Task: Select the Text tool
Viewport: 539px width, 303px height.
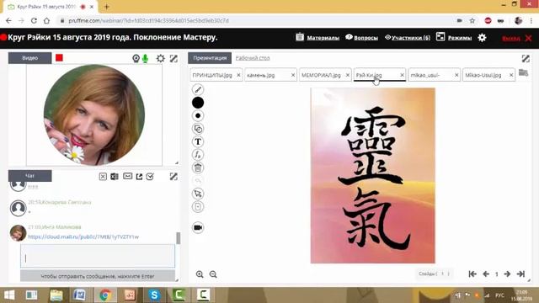Action: click(x=198, y=141)
